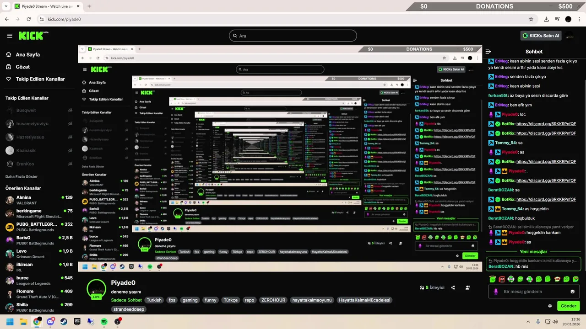Click the user icon right of share icon

(467, 288)
